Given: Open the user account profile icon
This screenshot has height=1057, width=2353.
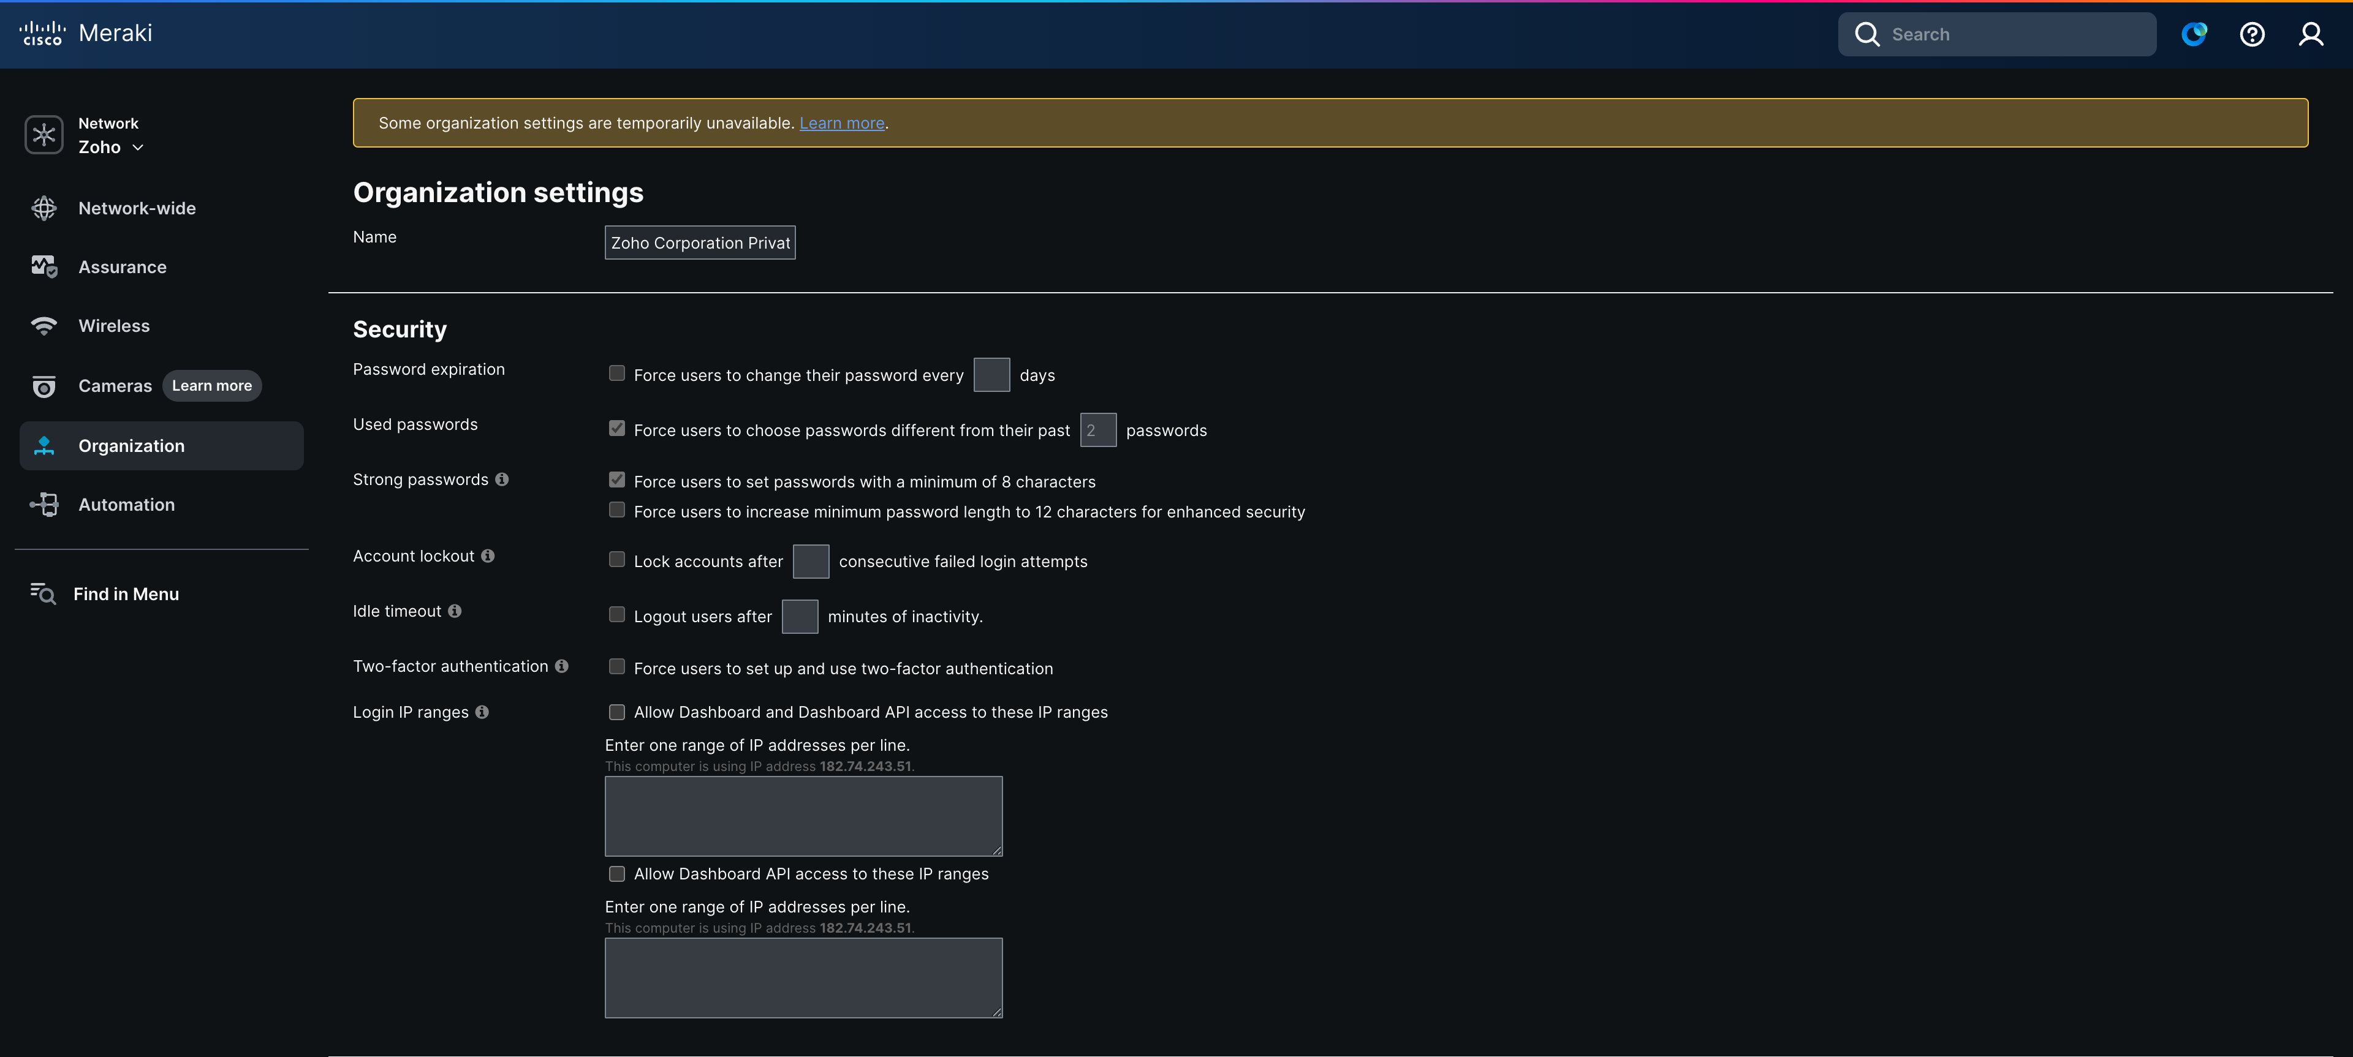Looking at the screenshot, I should [2310, 35].
